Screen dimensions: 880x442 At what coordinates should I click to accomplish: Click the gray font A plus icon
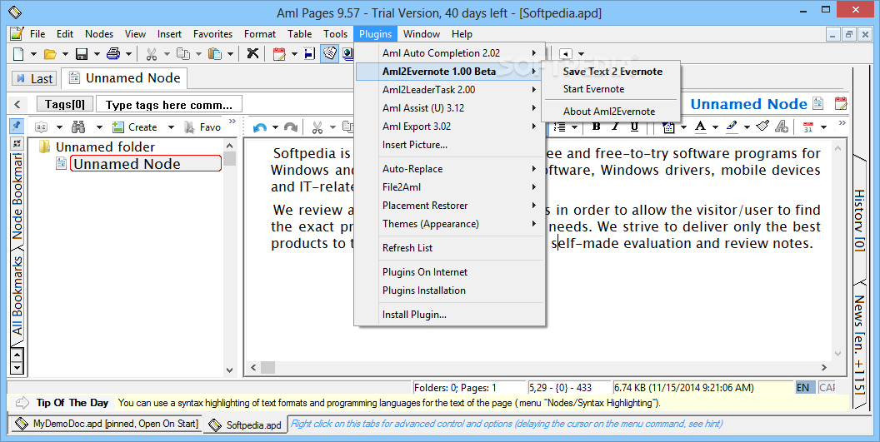781,127
